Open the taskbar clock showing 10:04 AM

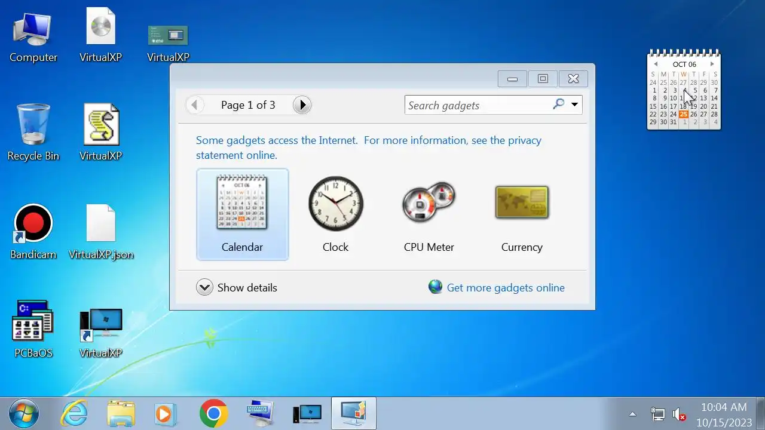tap(724, 414)
